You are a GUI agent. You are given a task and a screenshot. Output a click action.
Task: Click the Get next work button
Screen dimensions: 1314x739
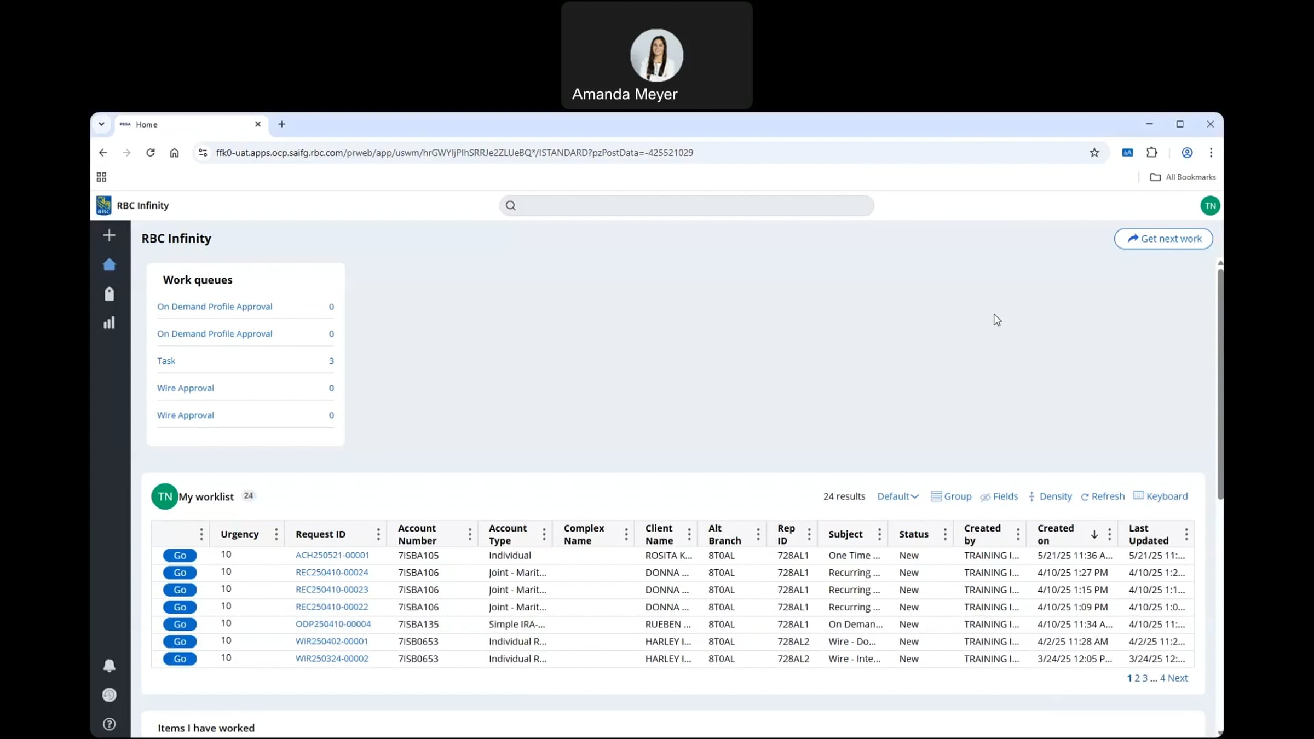tap(1163, 238)
